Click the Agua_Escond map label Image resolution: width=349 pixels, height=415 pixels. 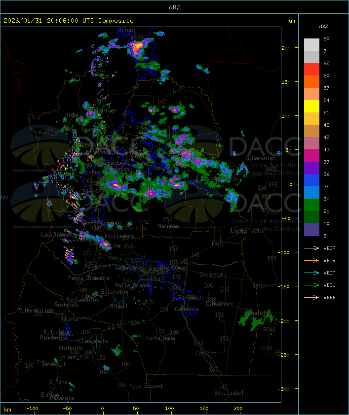[x=146, y=386]
